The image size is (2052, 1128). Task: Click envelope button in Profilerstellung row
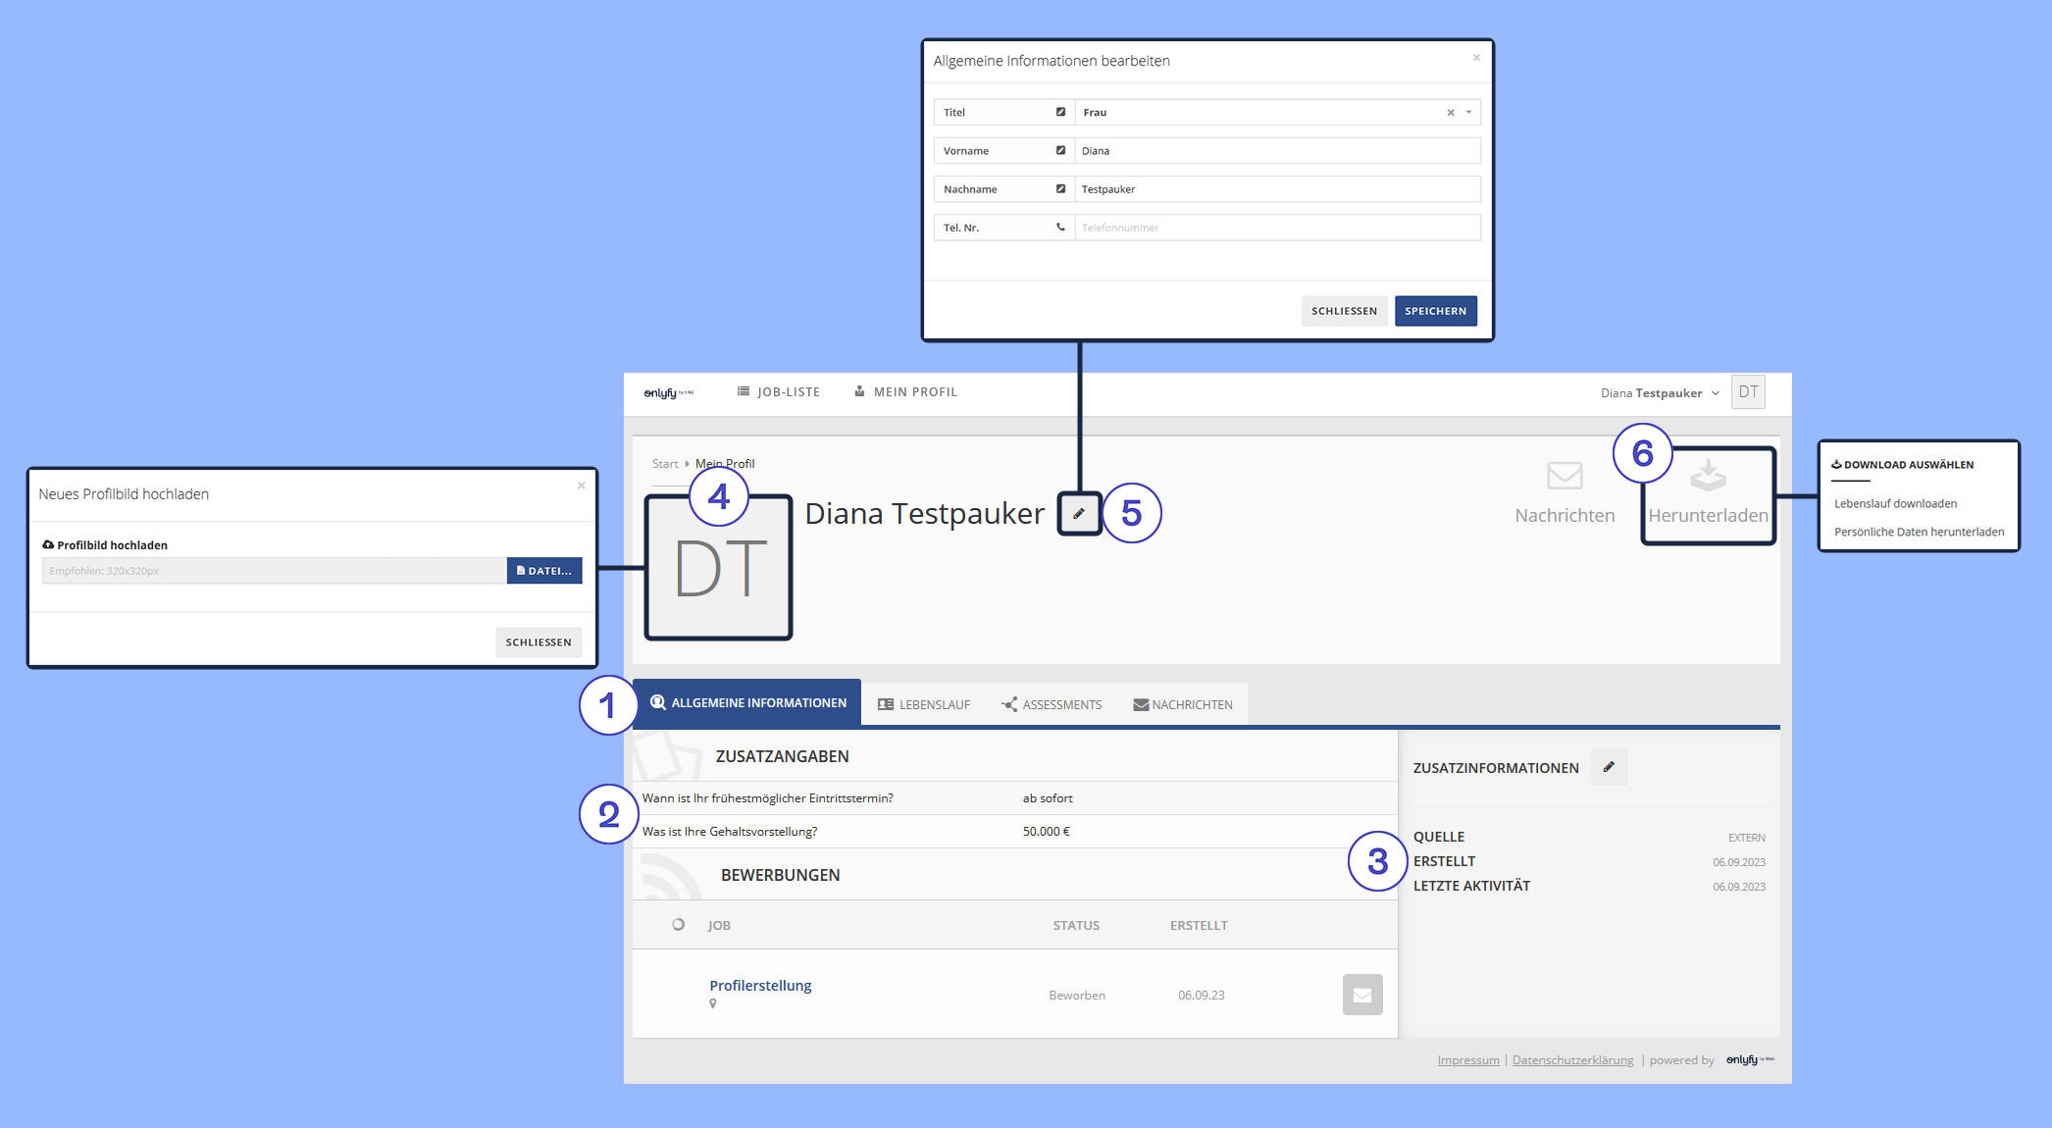click(1362, 995)
